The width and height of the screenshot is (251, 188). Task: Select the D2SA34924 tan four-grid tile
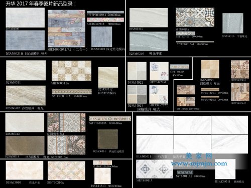[210, 69]
